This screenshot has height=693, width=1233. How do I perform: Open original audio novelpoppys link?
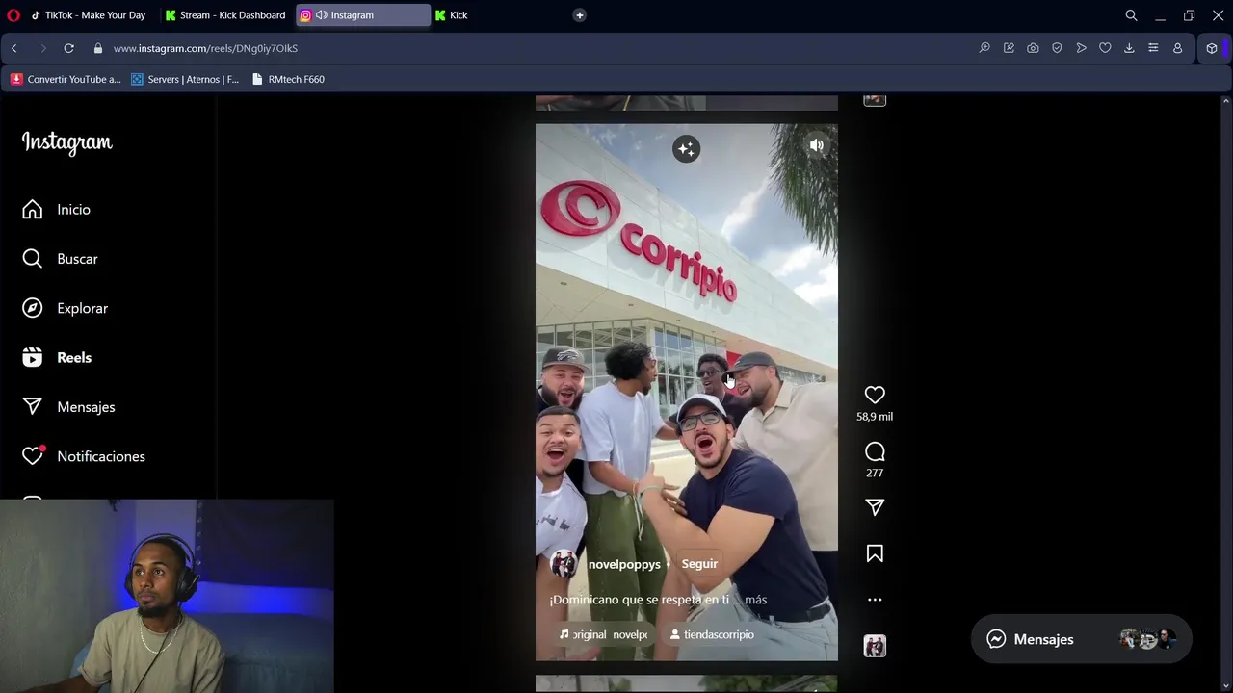coord(604,635)
